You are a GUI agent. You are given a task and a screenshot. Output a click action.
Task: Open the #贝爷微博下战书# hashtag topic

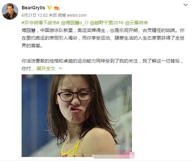click(41, 23)
